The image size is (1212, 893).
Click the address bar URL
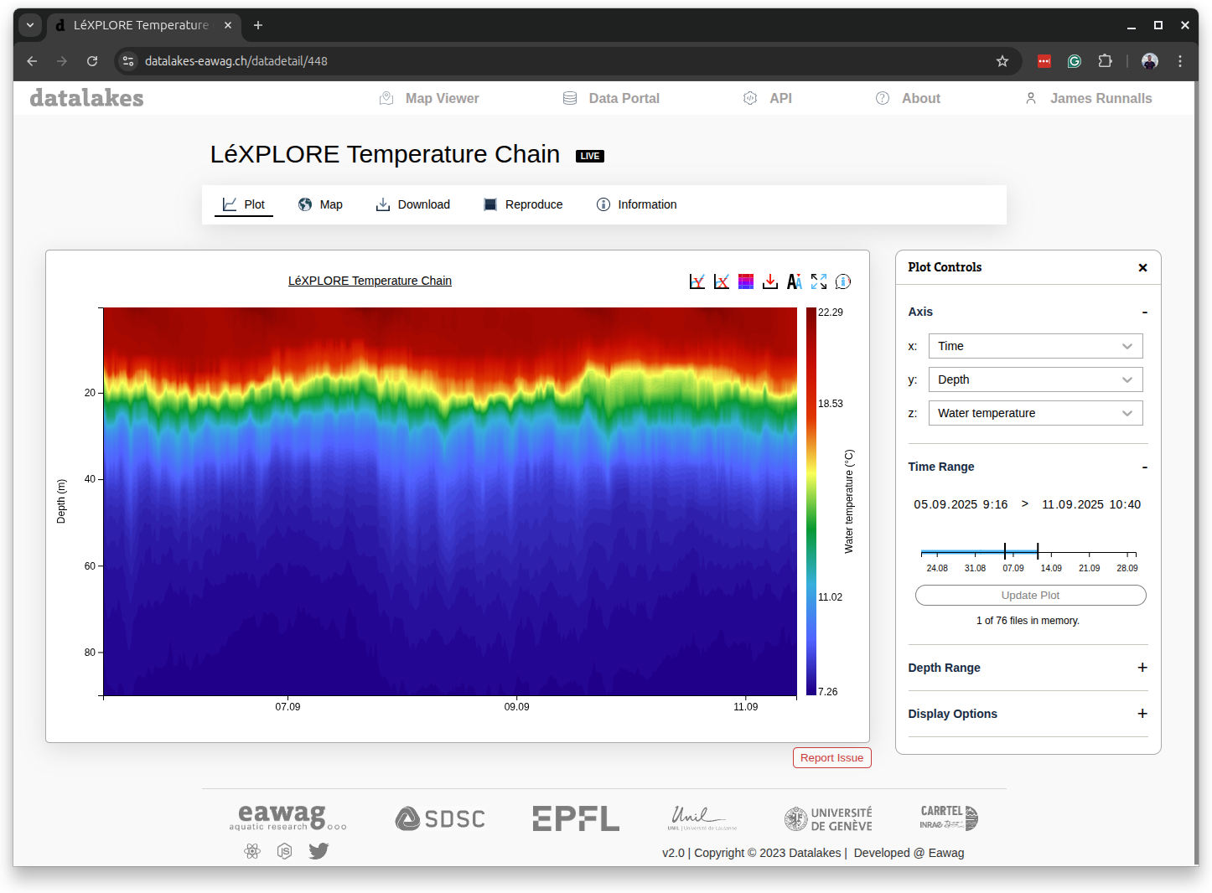click(236, 61)
